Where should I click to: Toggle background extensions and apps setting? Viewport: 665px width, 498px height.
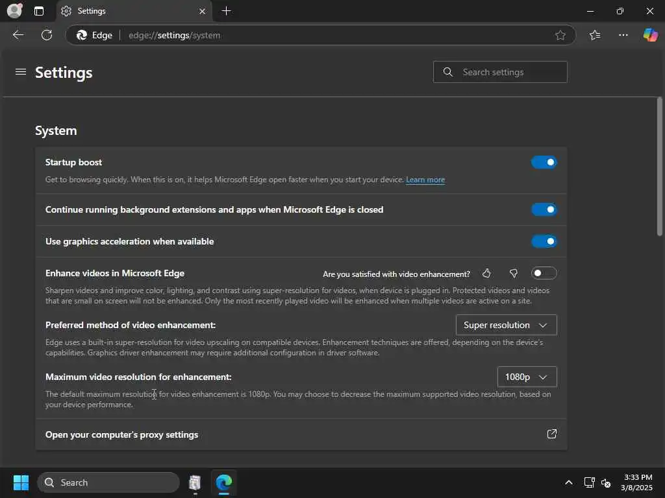click(544, 209)
